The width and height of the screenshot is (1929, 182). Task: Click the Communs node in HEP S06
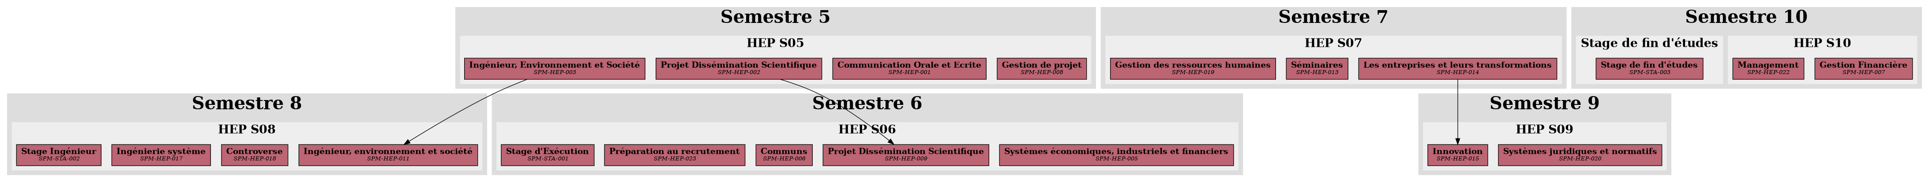pyautogui.click(x=783, y=154)
